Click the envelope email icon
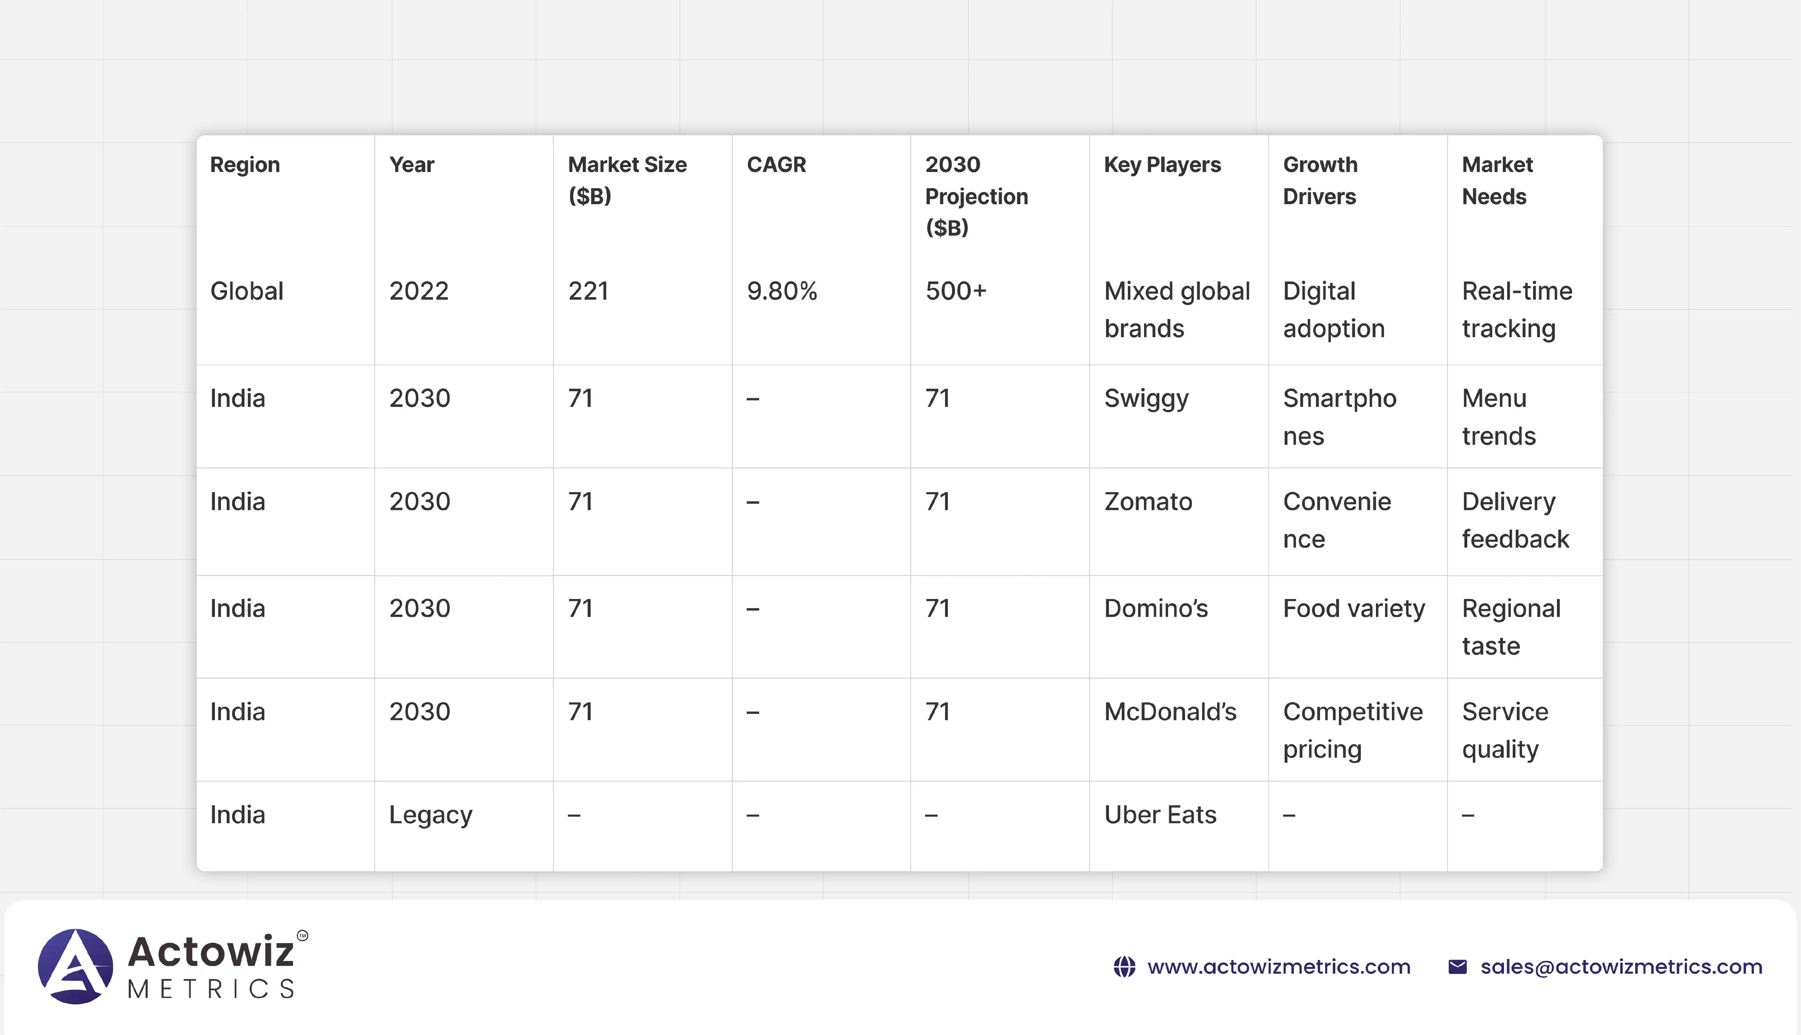 pos(1457,967)
